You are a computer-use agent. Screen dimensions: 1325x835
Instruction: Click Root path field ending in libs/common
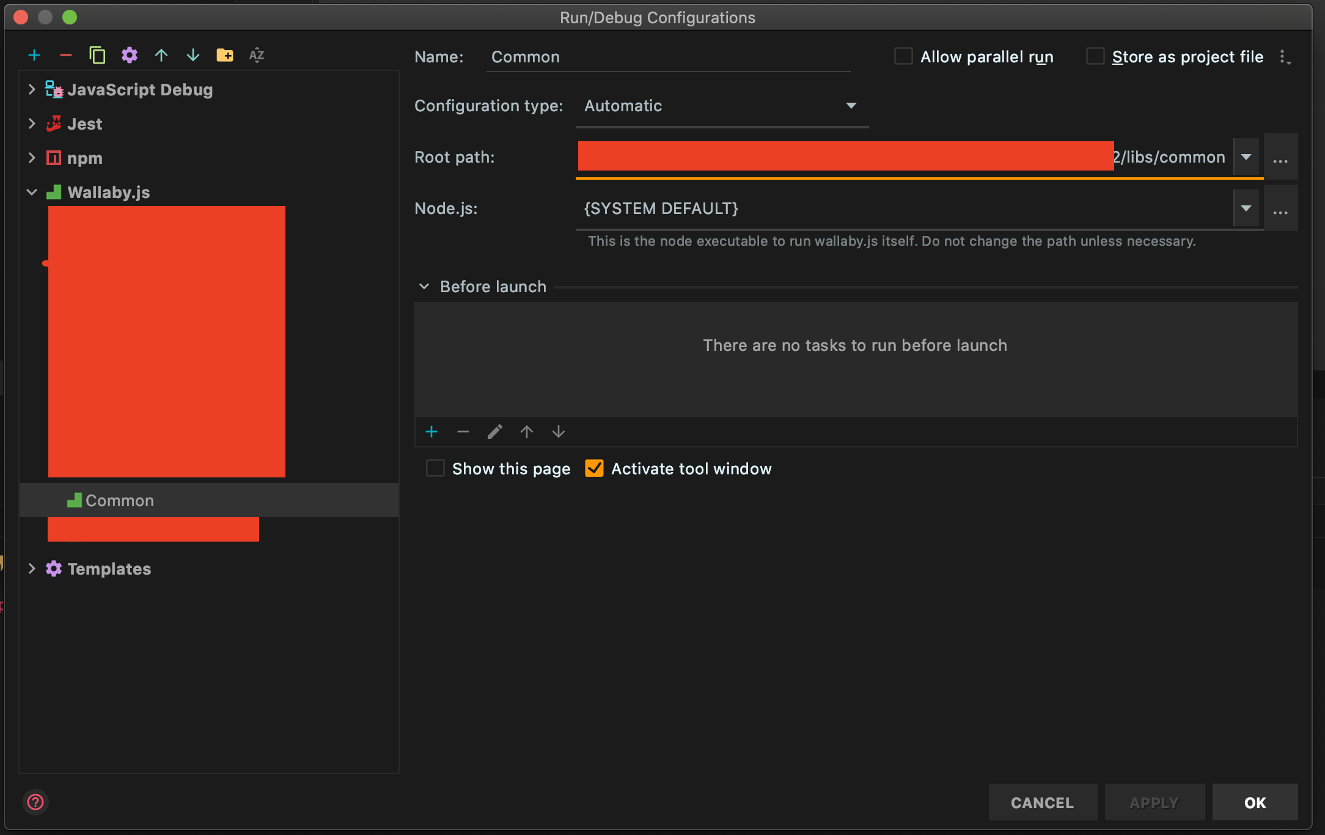905,158
